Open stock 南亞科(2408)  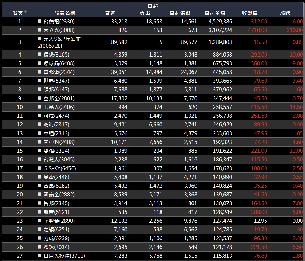(59, 142)
